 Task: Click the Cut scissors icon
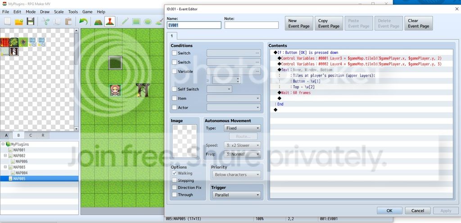46,22
